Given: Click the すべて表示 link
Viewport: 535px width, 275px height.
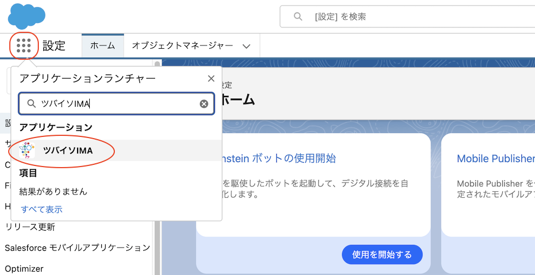Looking at the screenshot, I should pyautogui.click(x=42, y=209).
